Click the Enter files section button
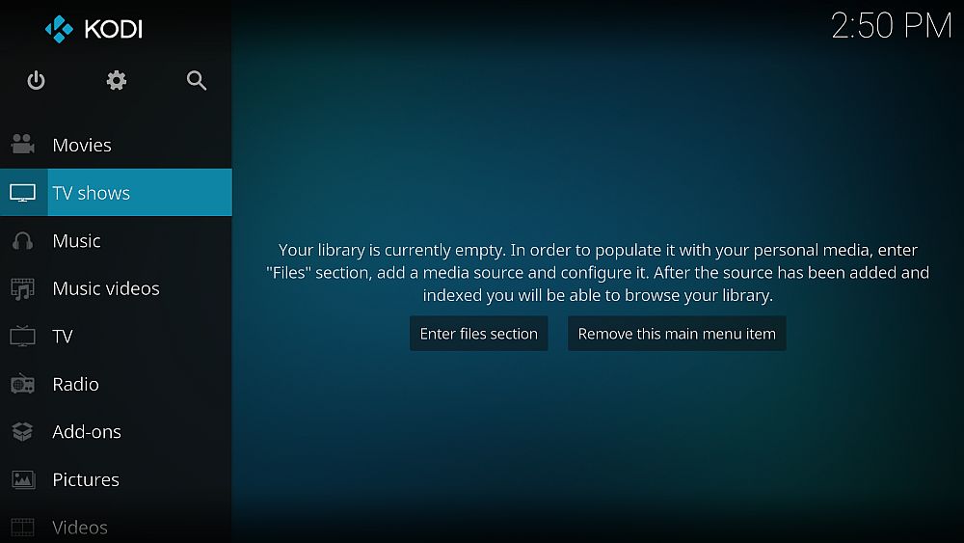This screenshot has height=543, width=964. click(478, 334)
